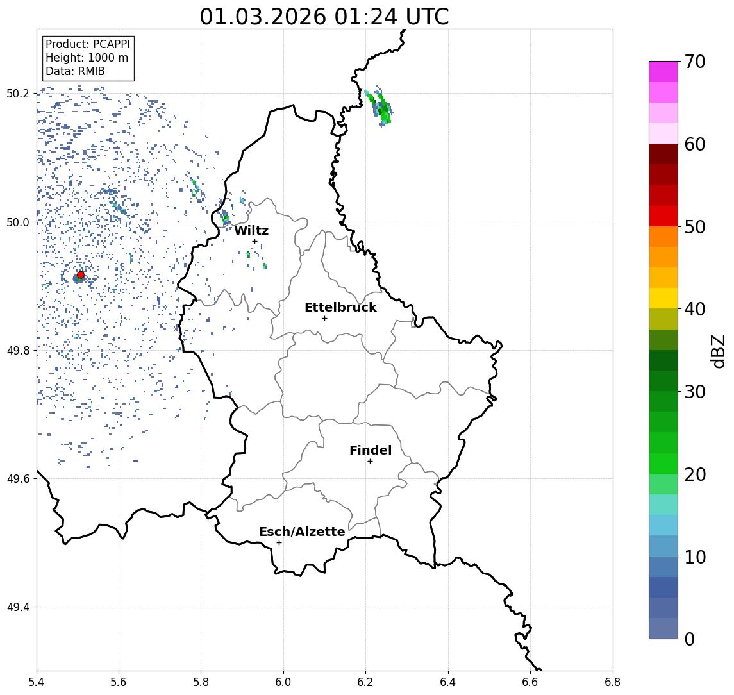Click the 49.8 latitude tick label

[18, 350]
